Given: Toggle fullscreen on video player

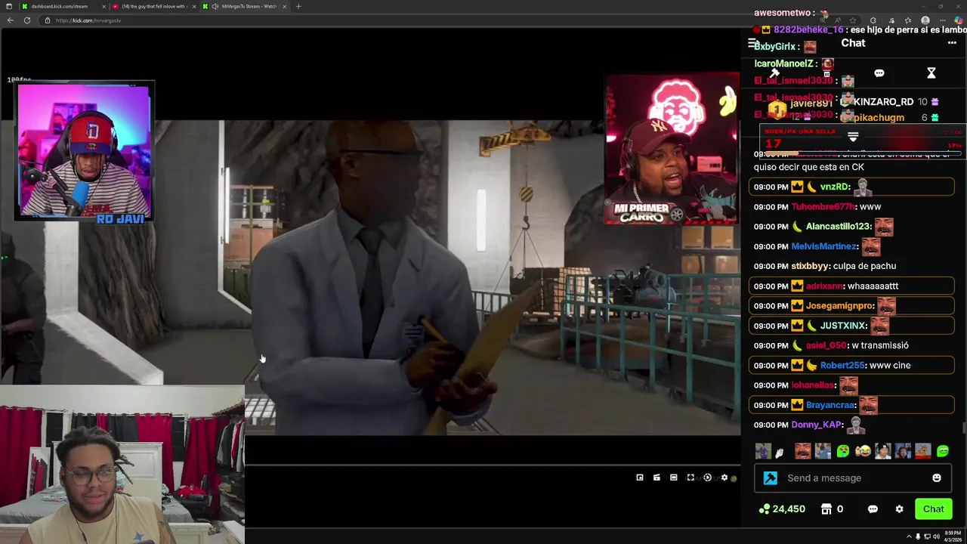Looking at the screenshot, I should point(690,478).
